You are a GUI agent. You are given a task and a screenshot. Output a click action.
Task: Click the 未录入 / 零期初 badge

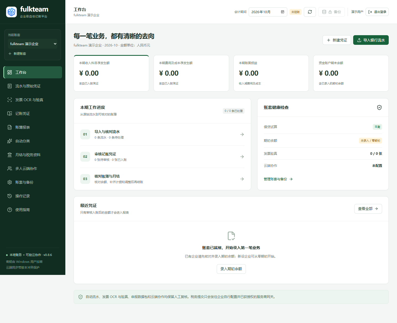(x=370, y=140)
